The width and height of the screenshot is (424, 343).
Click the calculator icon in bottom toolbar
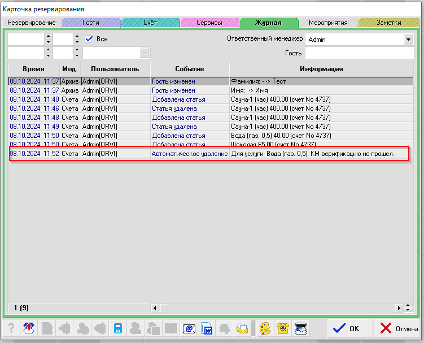tap(118, 328)
